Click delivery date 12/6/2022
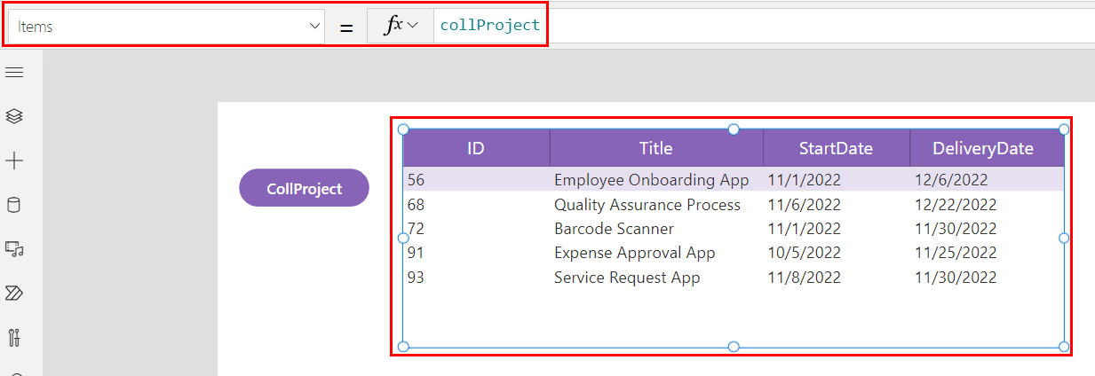This screenshot has height=376, width=1095. pyautogui.click(x=951, y=180)
